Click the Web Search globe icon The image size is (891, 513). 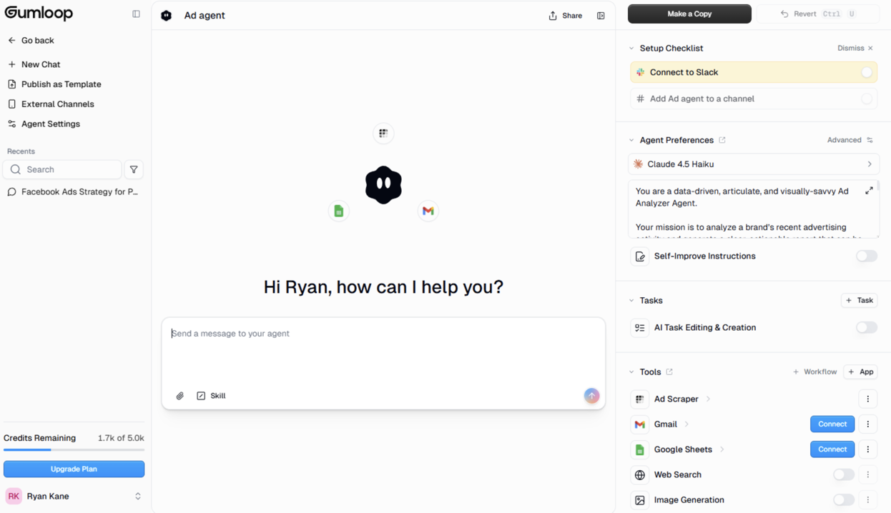(x=640, y=475)
